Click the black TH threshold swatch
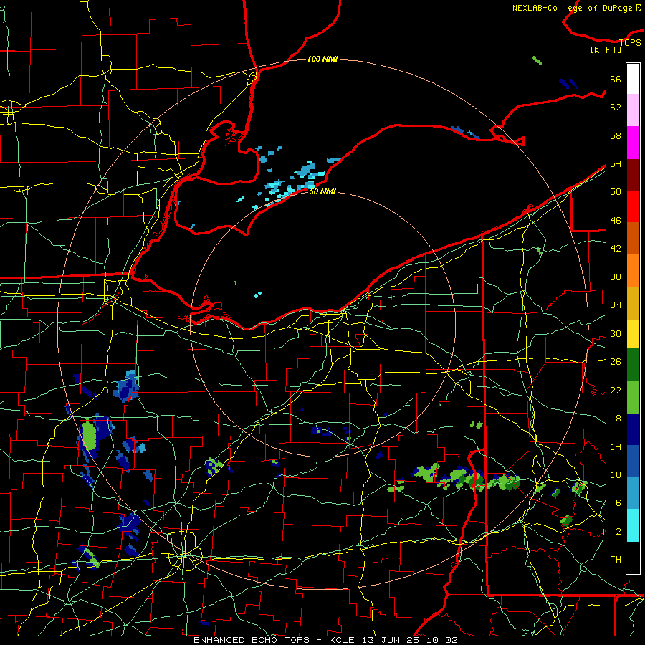Viewport: 645px width, 645px height. point(633,558)
